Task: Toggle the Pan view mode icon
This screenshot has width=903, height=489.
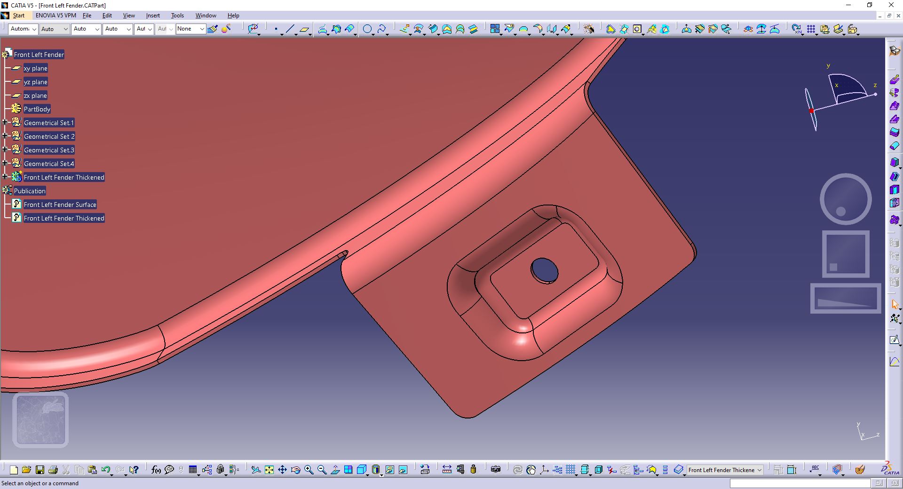Action: tap(282, 469)
